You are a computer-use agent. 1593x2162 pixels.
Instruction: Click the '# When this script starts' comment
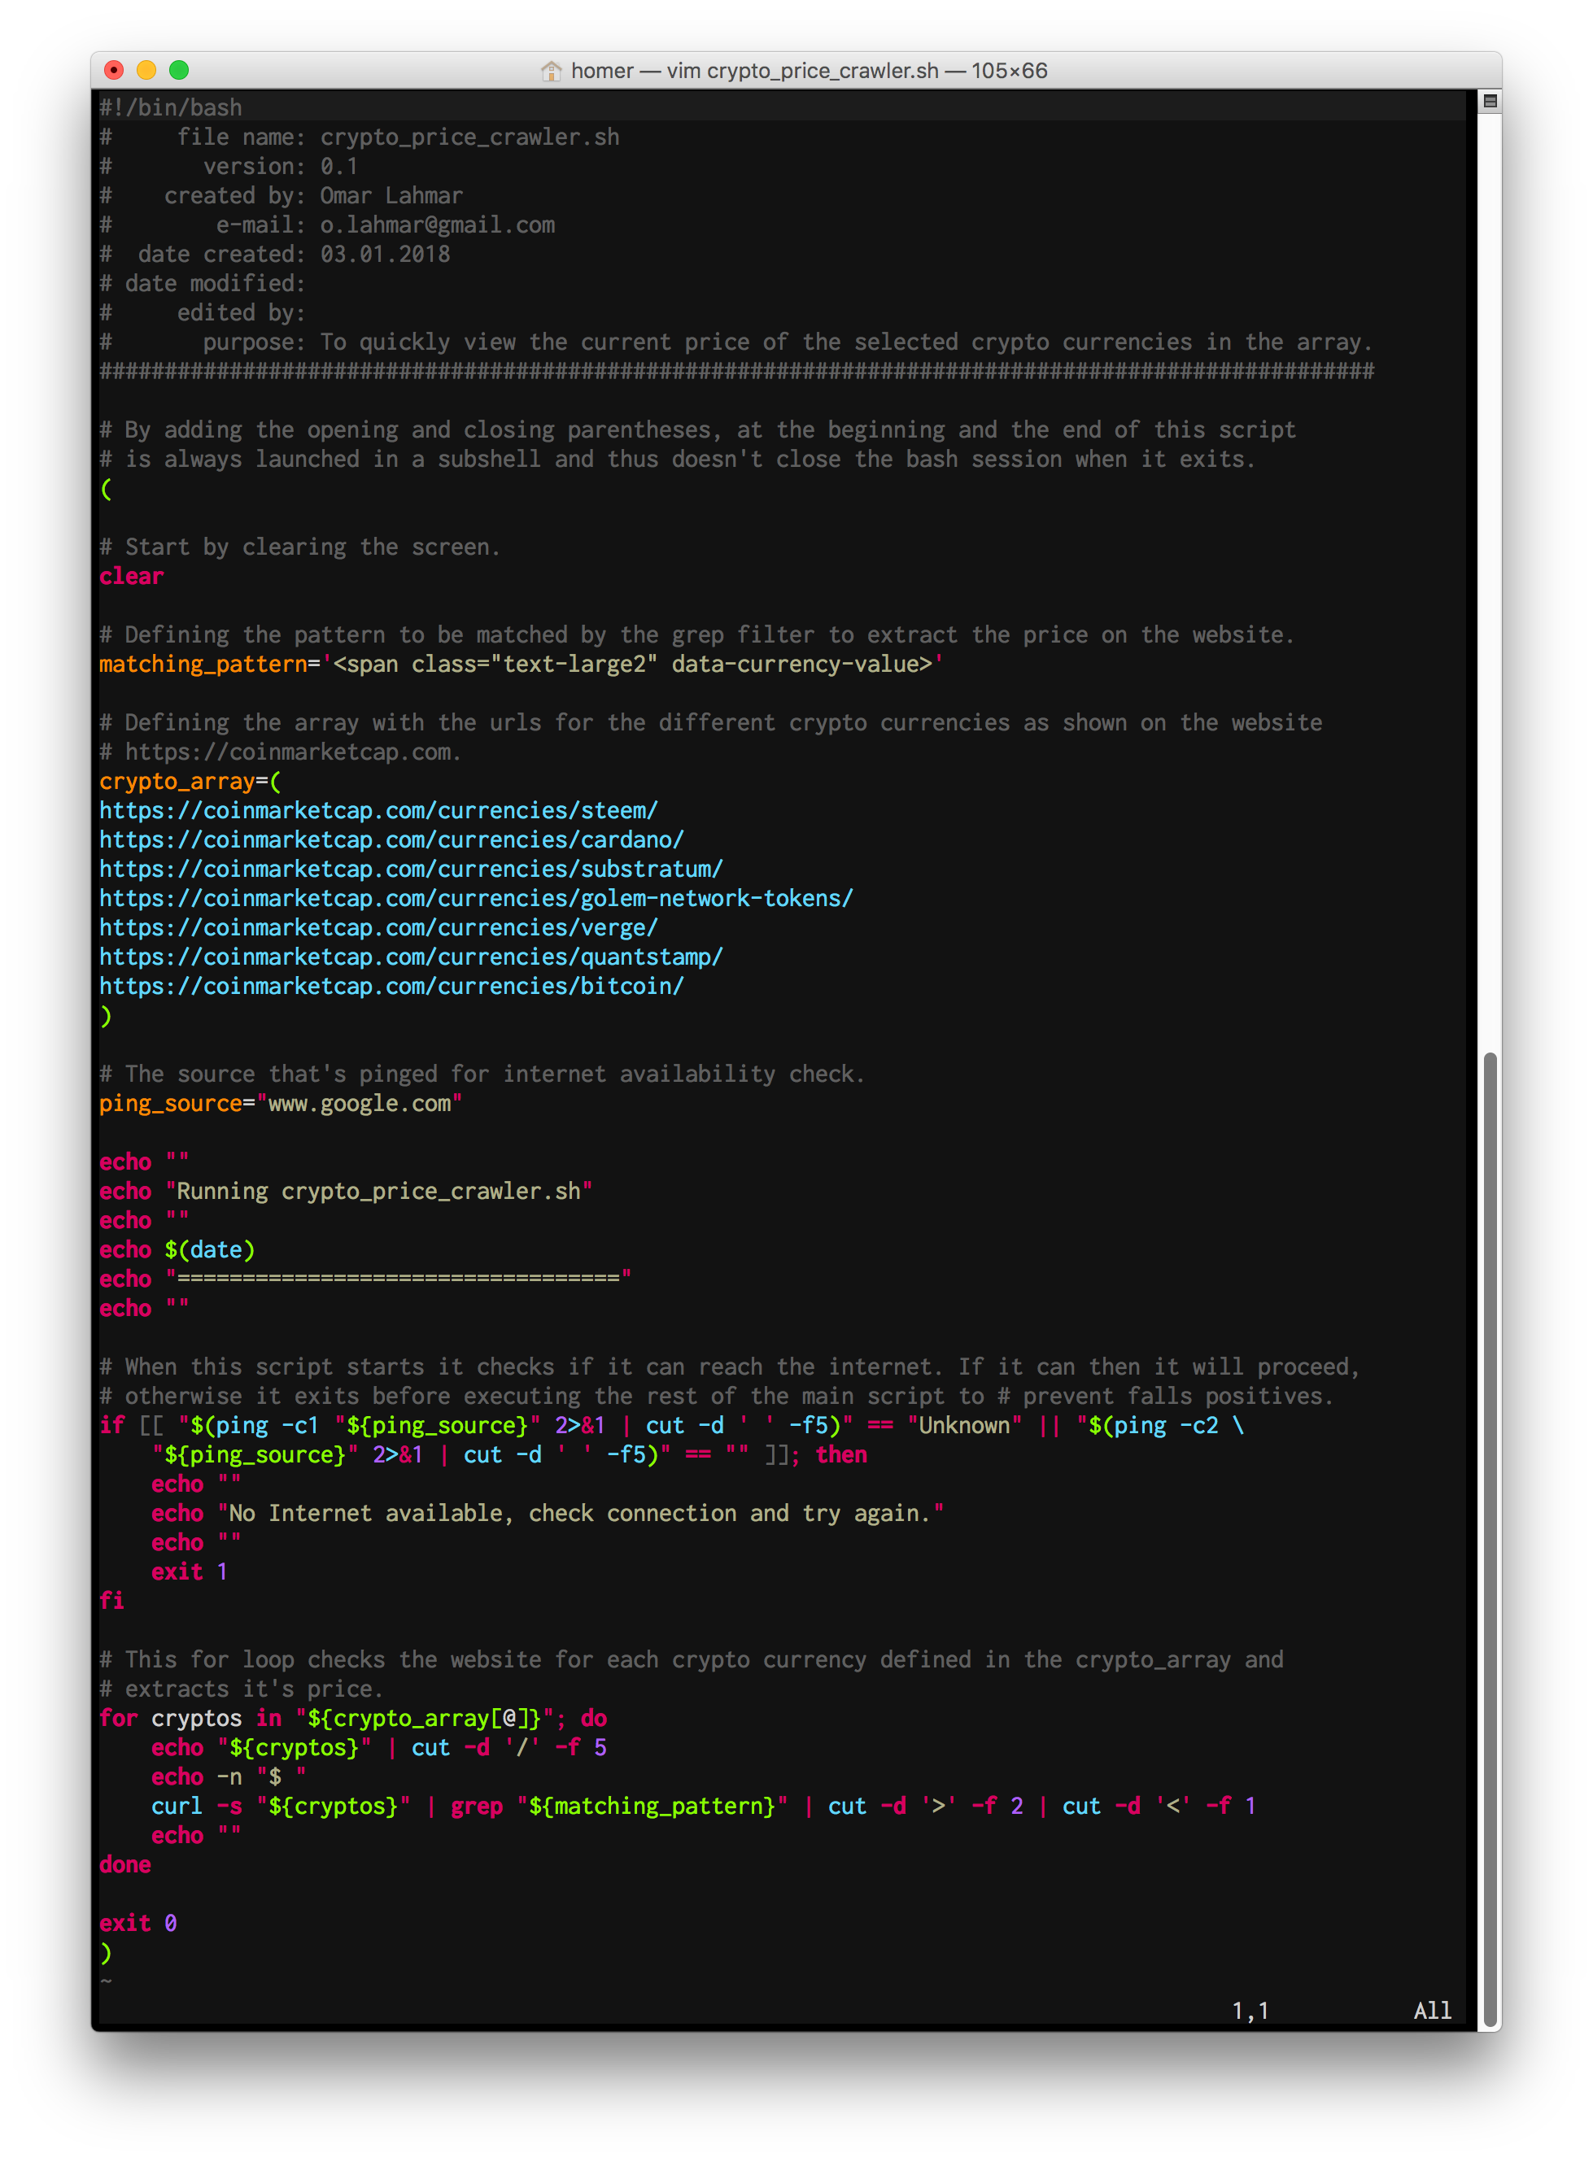(729, 1367)
